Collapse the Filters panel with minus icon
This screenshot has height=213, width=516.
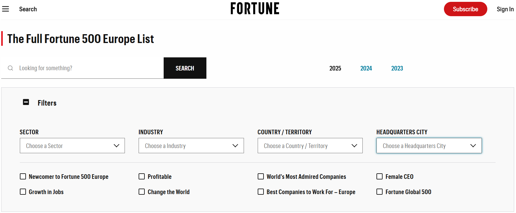point(26,102)
